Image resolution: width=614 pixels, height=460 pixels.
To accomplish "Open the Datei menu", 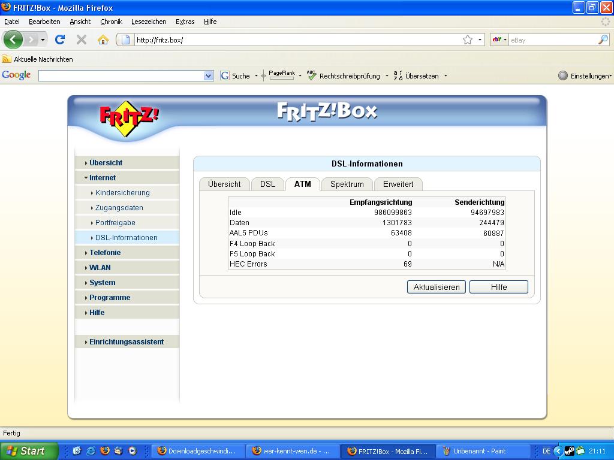I will (12, 22).
